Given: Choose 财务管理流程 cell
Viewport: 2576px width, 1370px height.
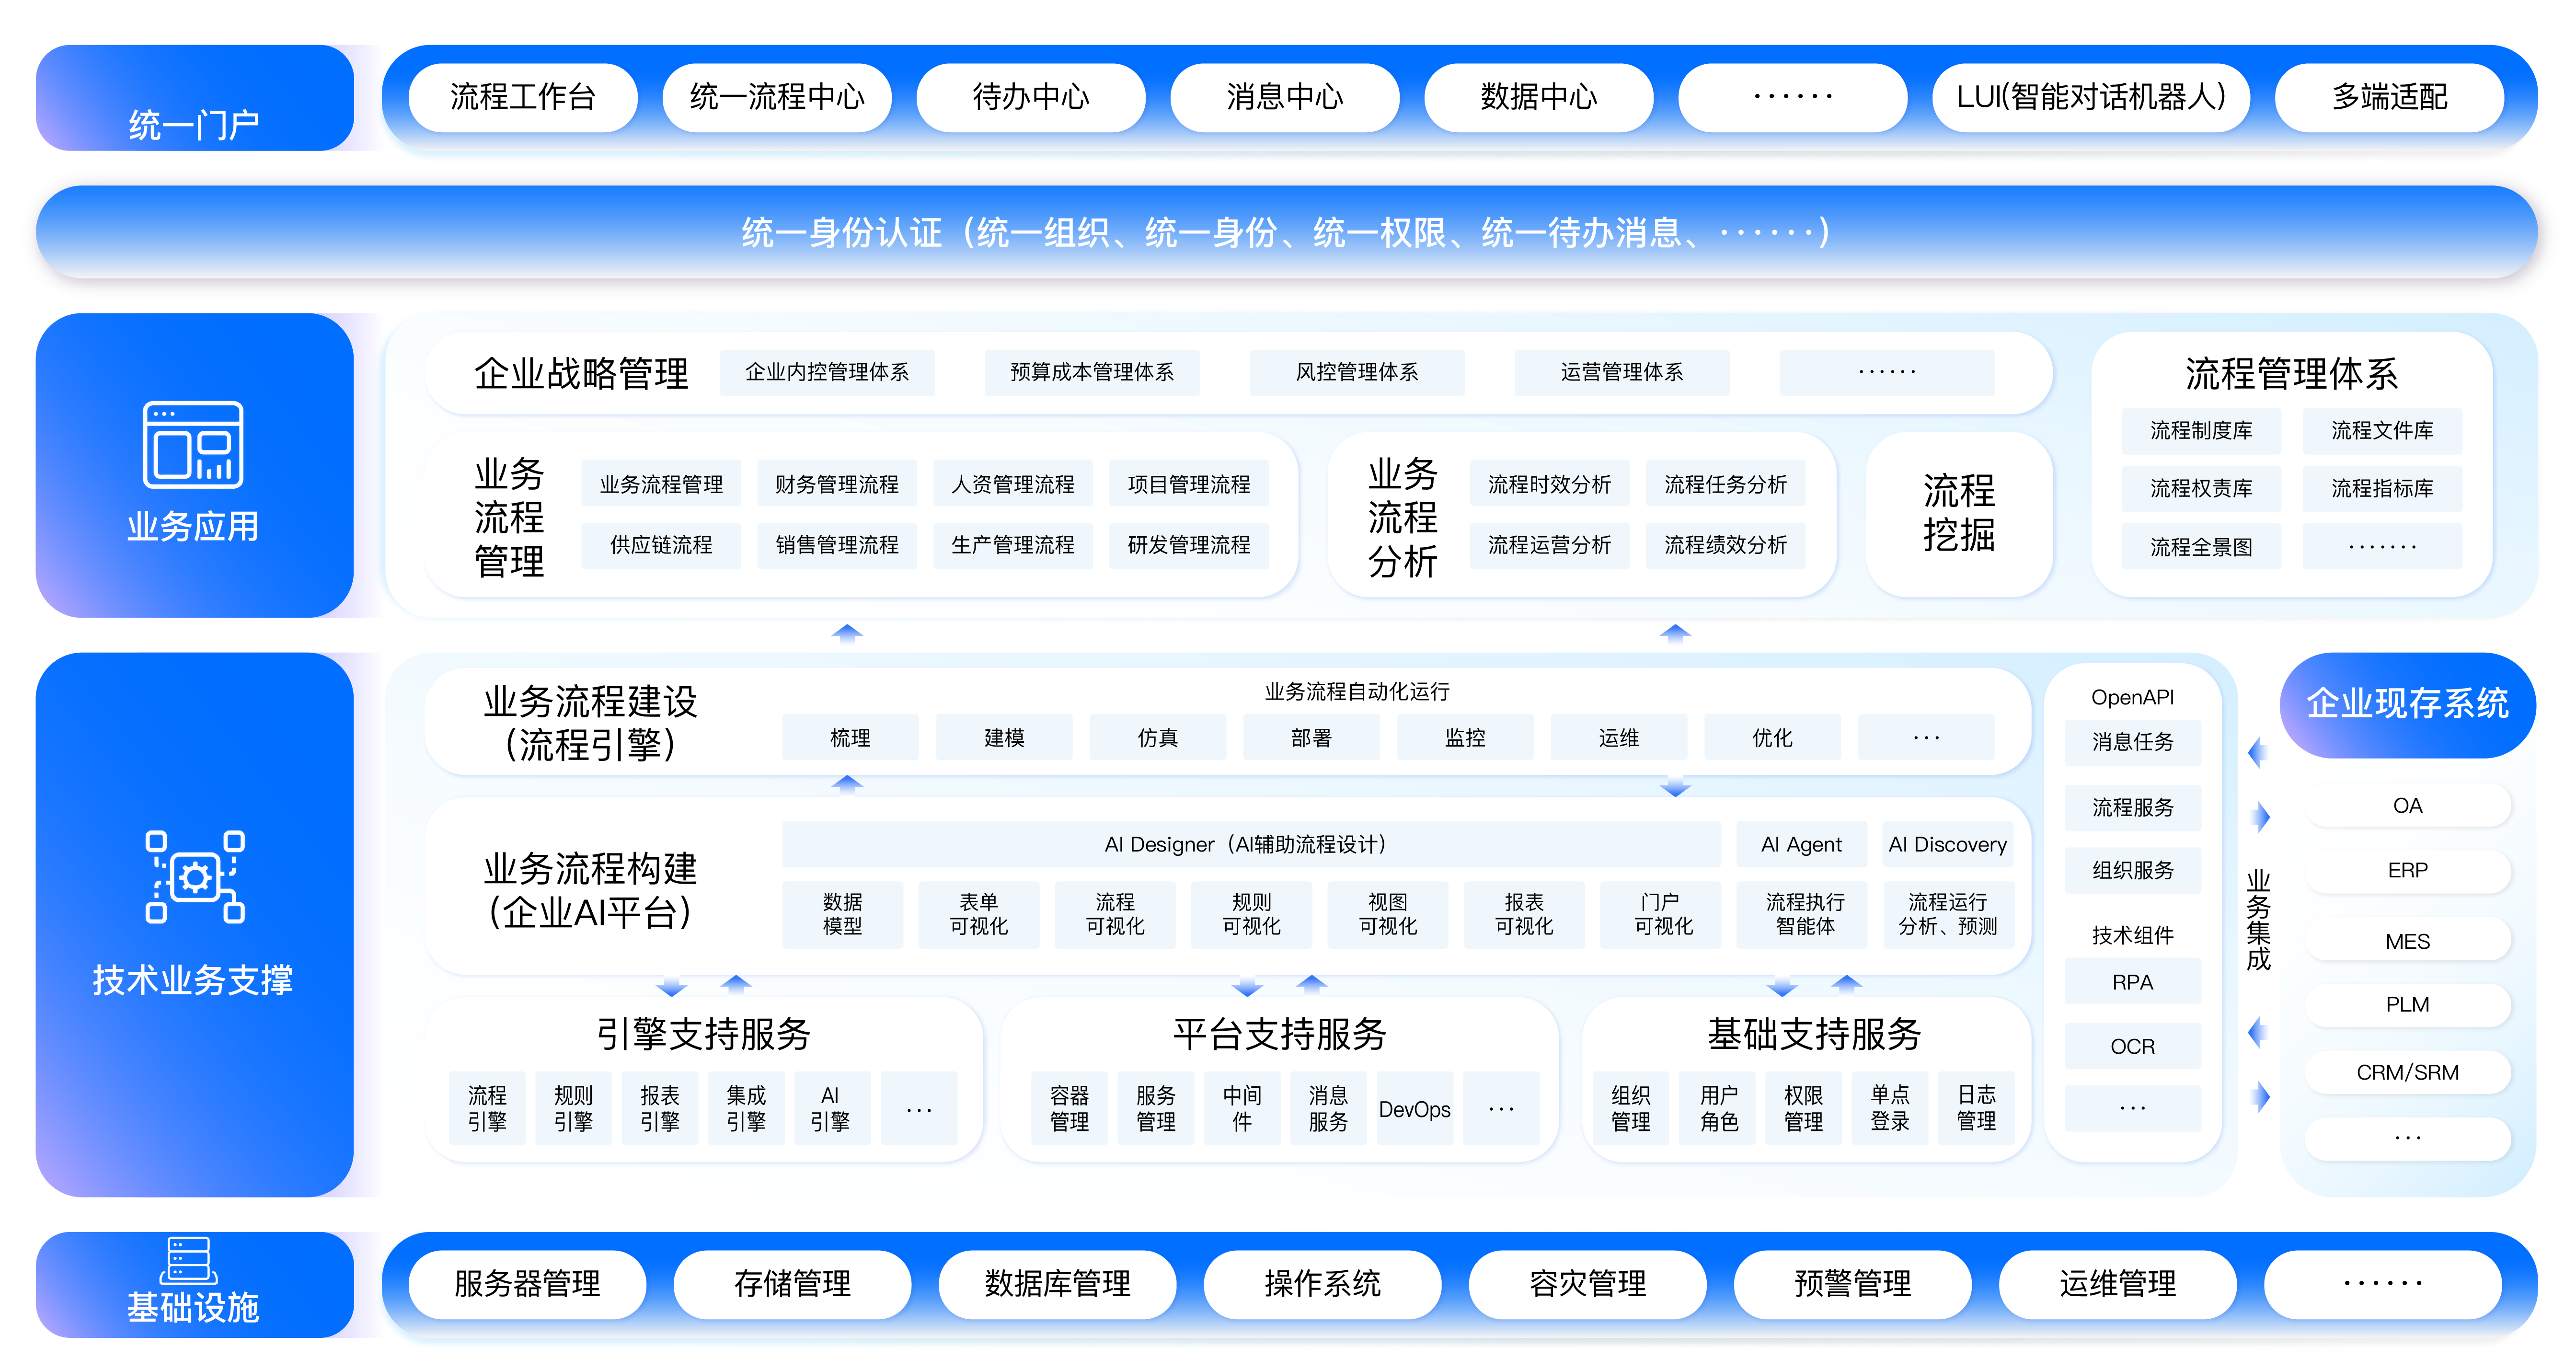Looking at the screenshot, I should [x=837, y=484].
